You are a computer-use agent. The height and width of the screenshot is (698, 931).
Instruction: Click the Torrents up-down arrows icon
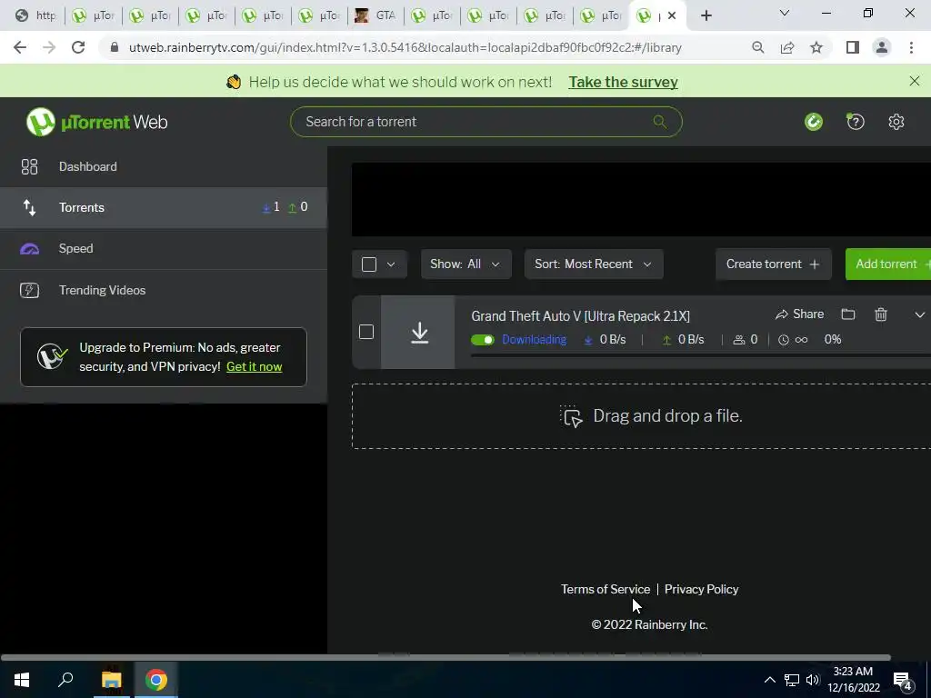pyautogui.click(x=29, y=208)
